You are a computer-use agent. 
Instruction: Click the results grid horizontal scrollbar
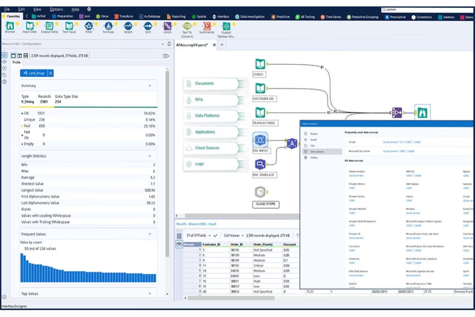click(x=231, y=298)
